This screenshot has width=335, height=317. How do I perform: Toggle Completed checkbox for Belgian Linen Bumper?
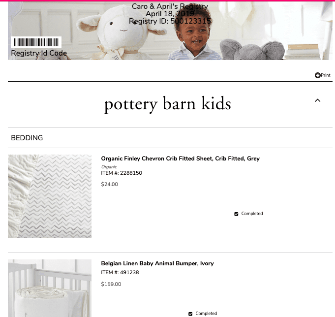[190, 314]
